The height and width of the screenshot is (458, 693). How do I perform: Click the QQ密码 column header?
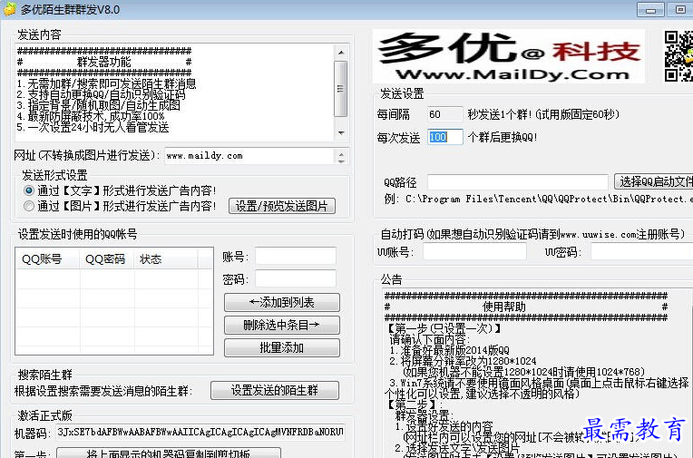(x=107, y=259)
